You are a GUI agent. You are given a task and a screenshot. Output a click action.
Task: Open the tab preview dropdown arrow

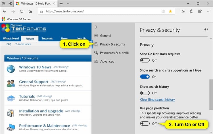(x=68, y=3)
